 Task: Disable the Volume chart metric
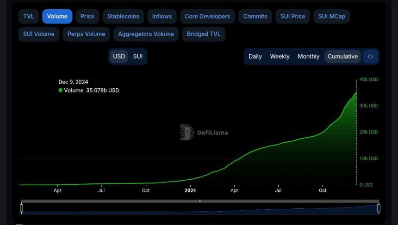(57, 16)
